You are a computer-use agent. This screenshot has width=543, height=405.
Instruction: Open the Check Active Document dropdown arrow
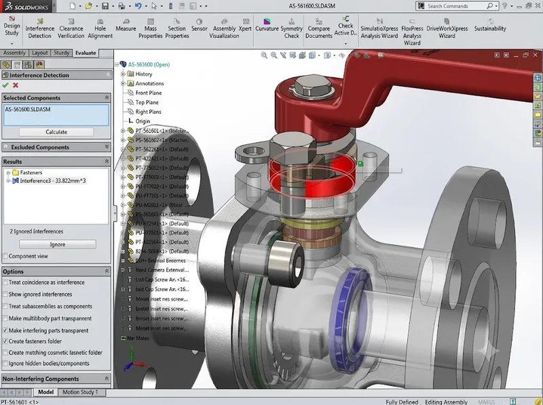pyautogui.click(x=345, y=43)
